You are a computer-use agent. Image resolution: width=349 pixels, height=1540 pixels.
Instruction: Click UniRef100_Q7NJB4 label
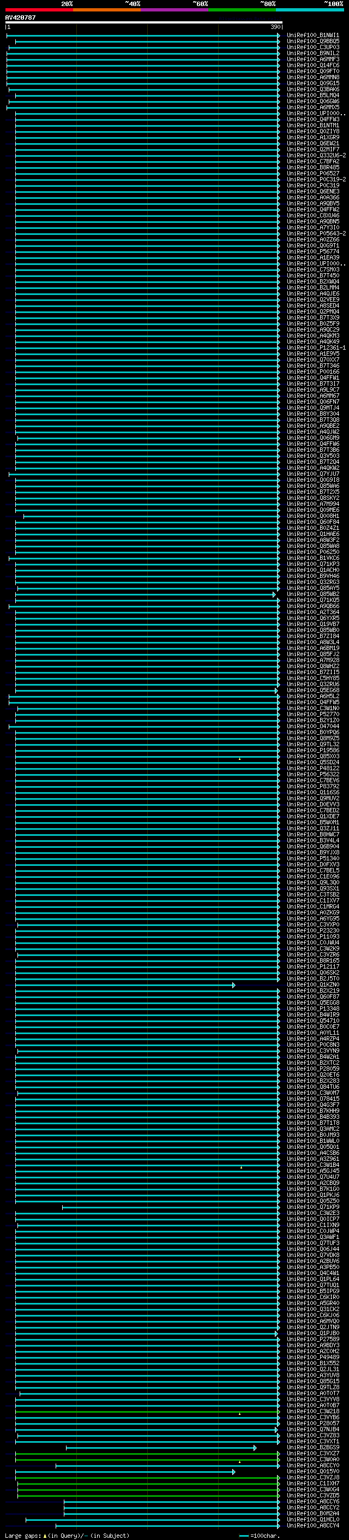pos(312,1430)
